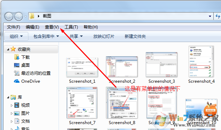This screenshot has height=130, width=221.
Task: Click the folder icon in address bar
Action: [32, 16]
